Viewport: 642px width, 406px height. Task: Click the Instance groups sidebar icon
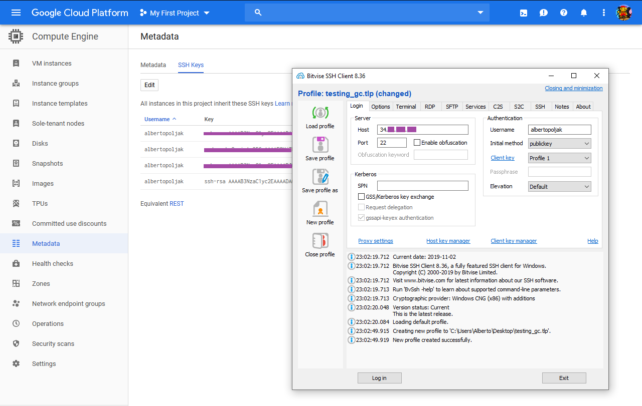16,84
